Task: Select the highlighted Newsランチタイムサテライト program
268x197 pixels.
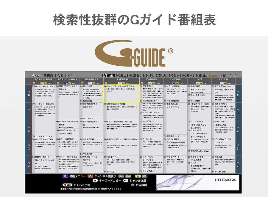Action: tap(121, 93)
